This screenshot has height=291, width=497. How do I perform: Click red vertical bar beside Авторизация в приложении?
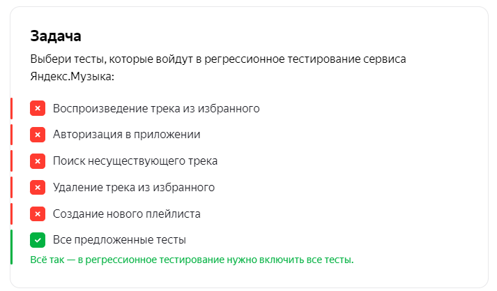coord(11,135)
